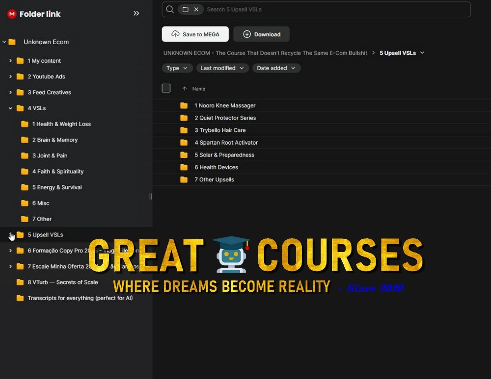This screenshot has width=491, height=379.
Task: Click the search magnifier icon
Action: (170, 9)
